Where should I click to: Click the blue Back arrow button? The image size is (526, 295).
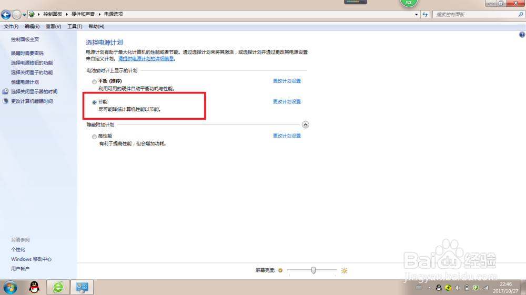point(6,14)
